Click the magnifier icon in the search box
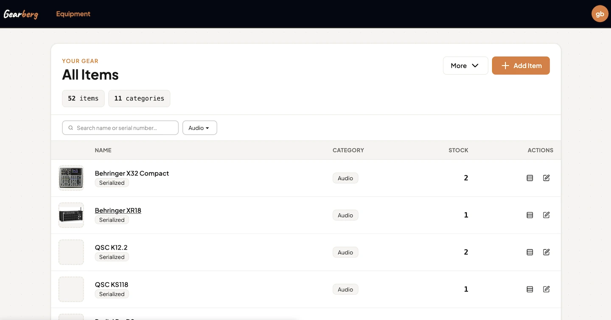The width and height of the screenshot is (611, 320). tap(71, 128)
